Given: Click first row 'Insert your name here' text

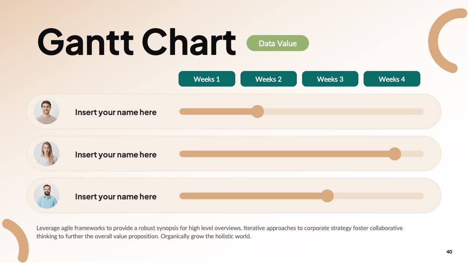Looking at the screenshot, I should tap(116, 112).
